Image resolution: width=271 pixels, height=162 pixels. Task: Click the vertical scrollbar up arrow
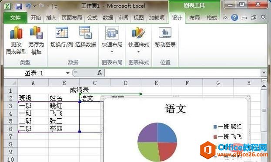click(264, 86)
